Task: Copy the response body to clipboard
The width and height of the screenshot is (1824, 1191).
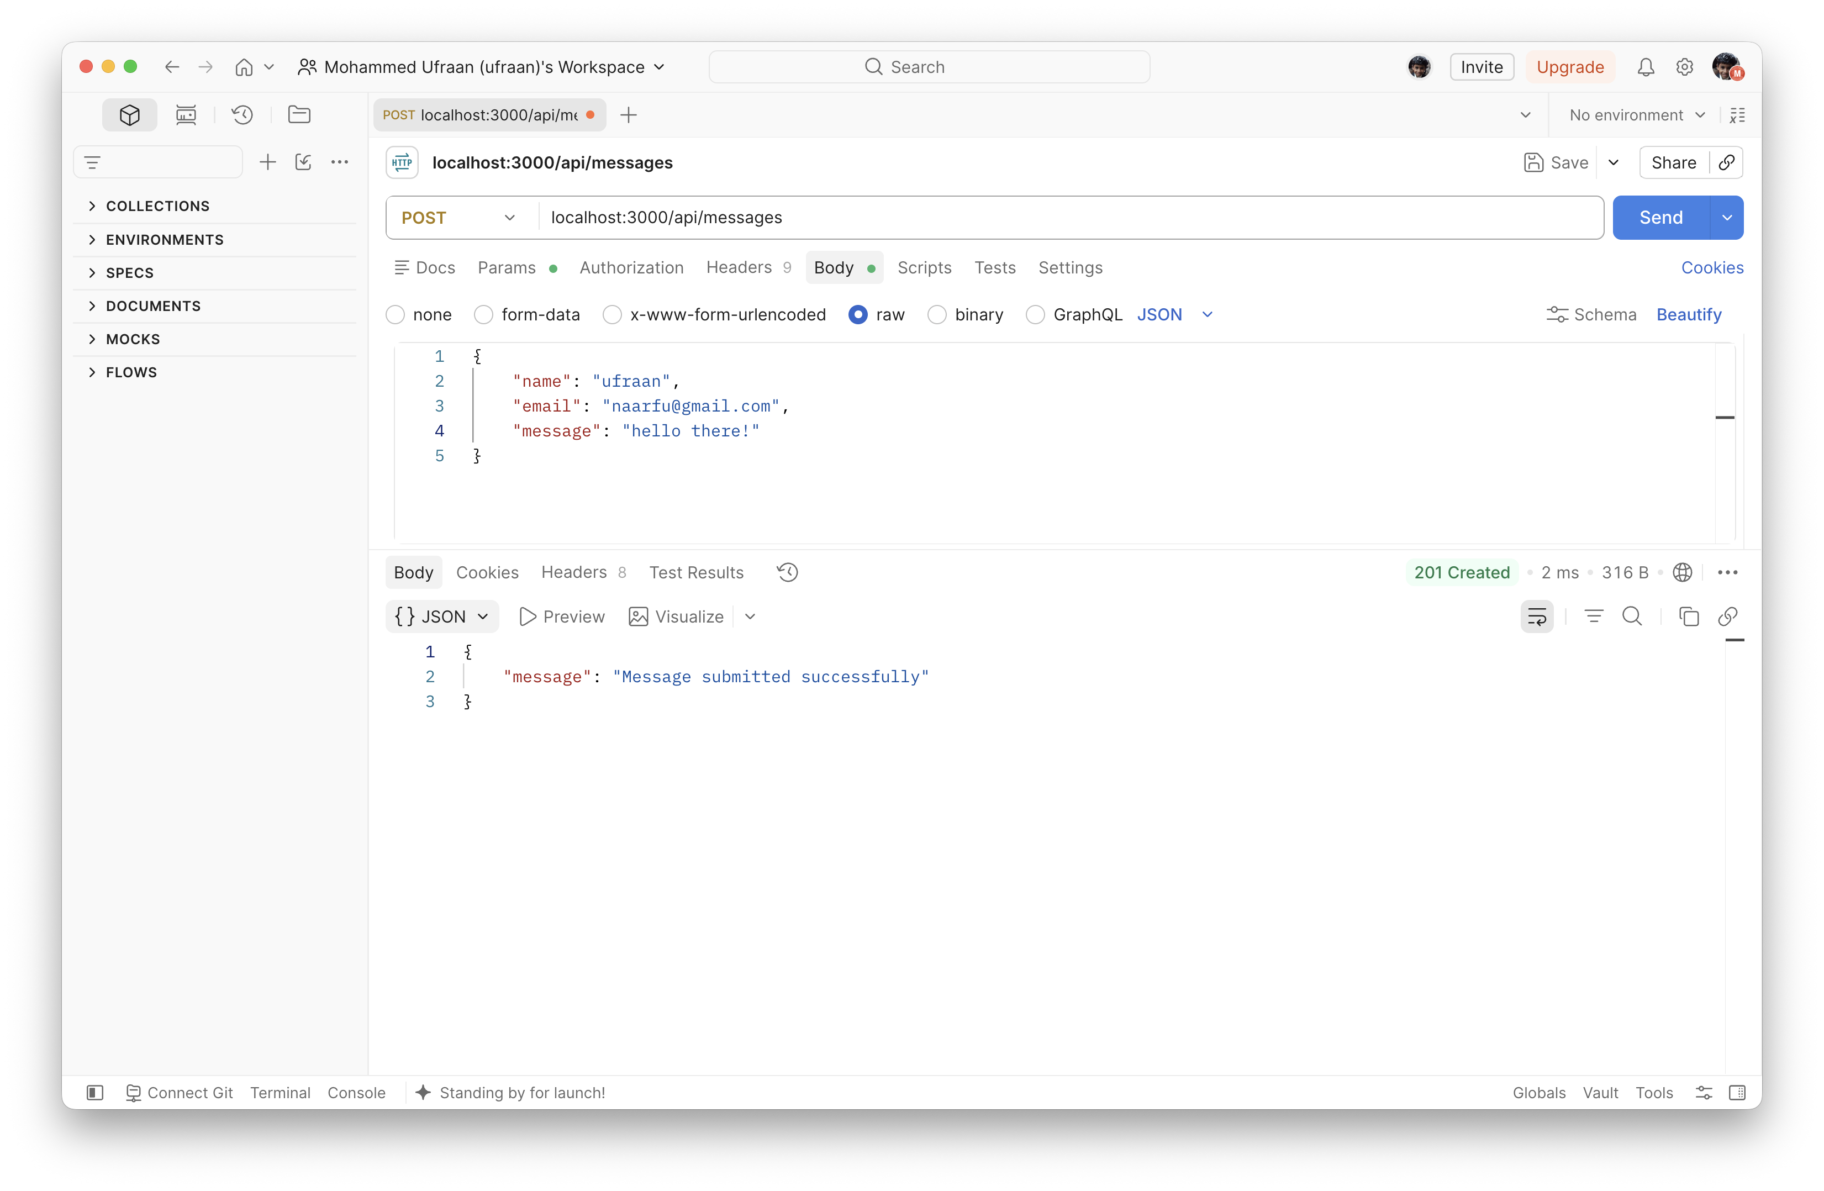Action: point(1689,617)
